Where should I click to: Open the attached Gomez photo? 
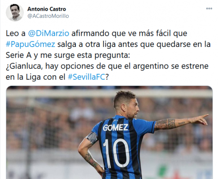point(109,132)
